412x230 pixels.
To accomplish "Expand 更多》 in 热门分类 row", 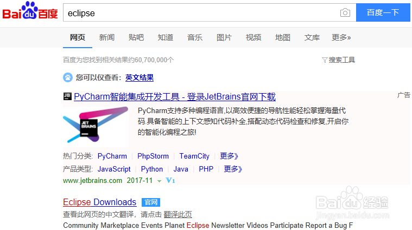I will [x=229, y=156].
